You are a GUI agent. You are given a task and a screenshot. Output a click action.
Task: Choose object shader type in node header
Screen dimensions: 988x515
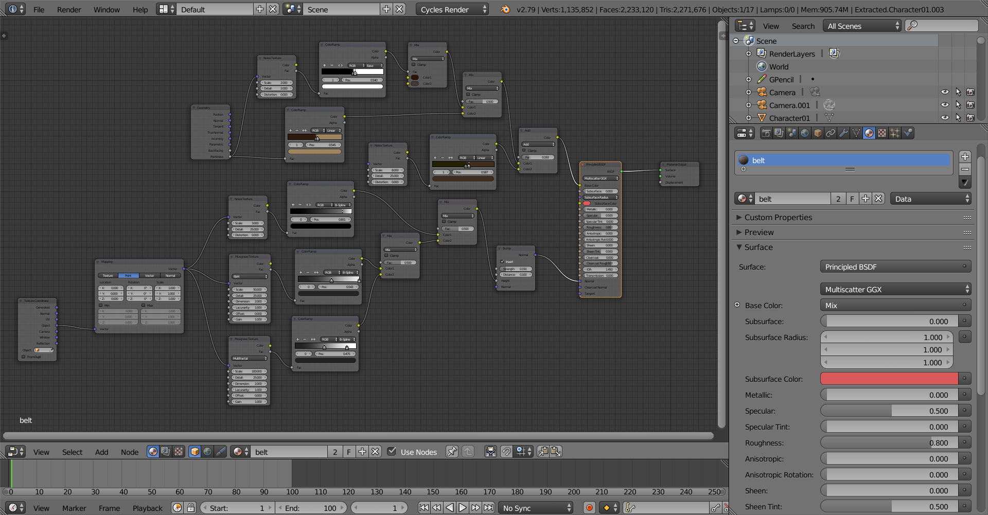pos(195,452)
